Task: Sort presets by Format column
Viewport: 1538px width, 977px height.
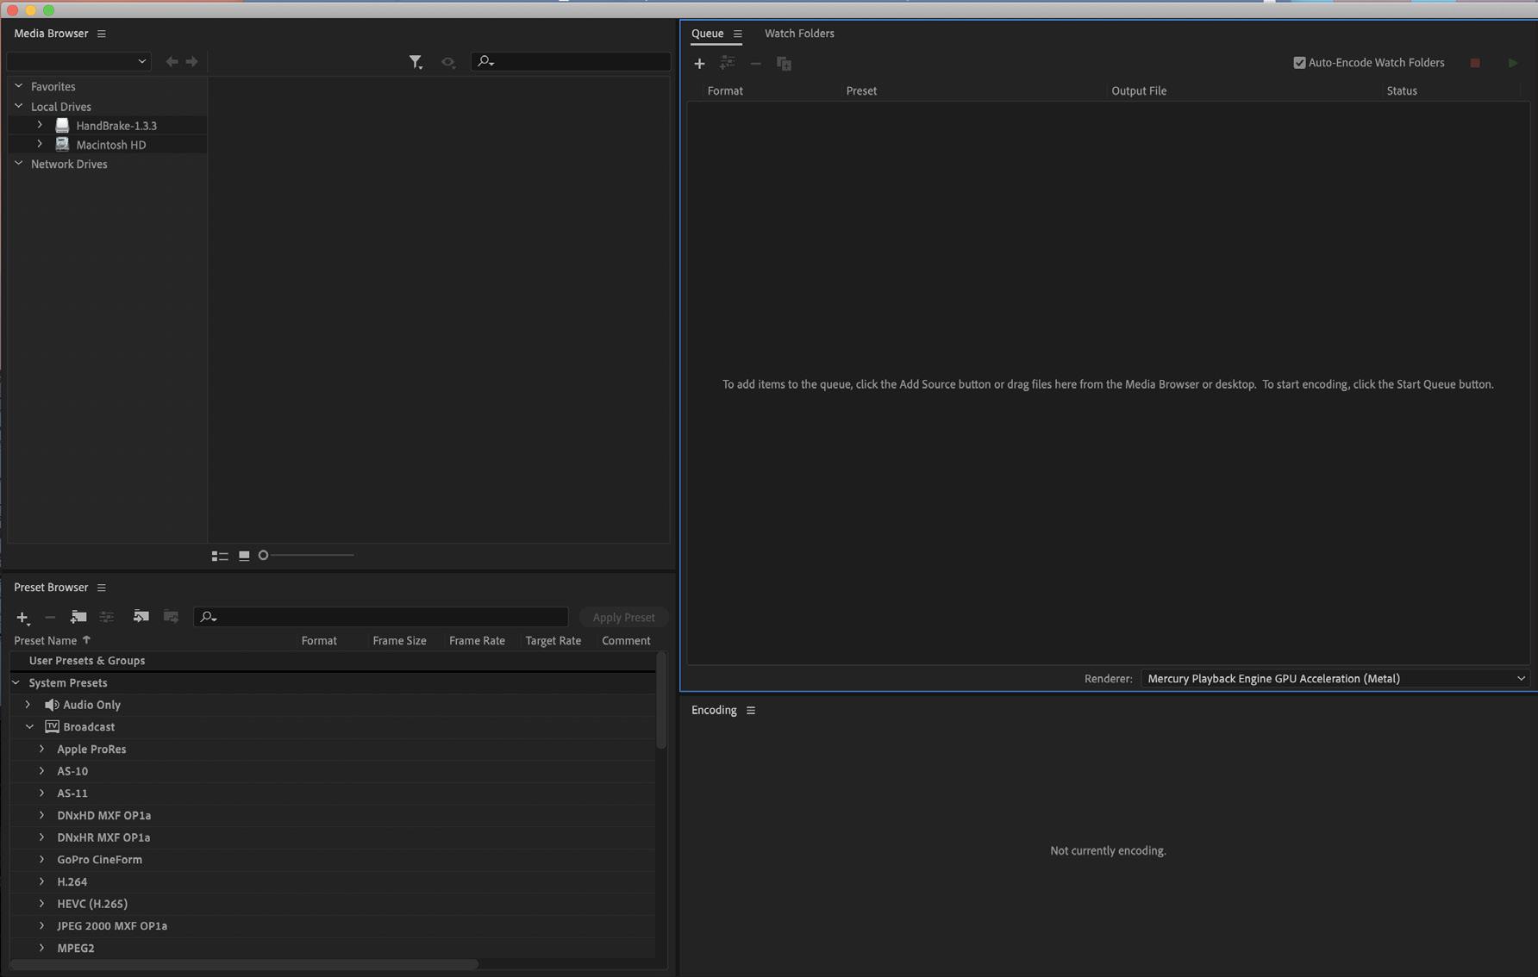Action: [x=319, y=640]
